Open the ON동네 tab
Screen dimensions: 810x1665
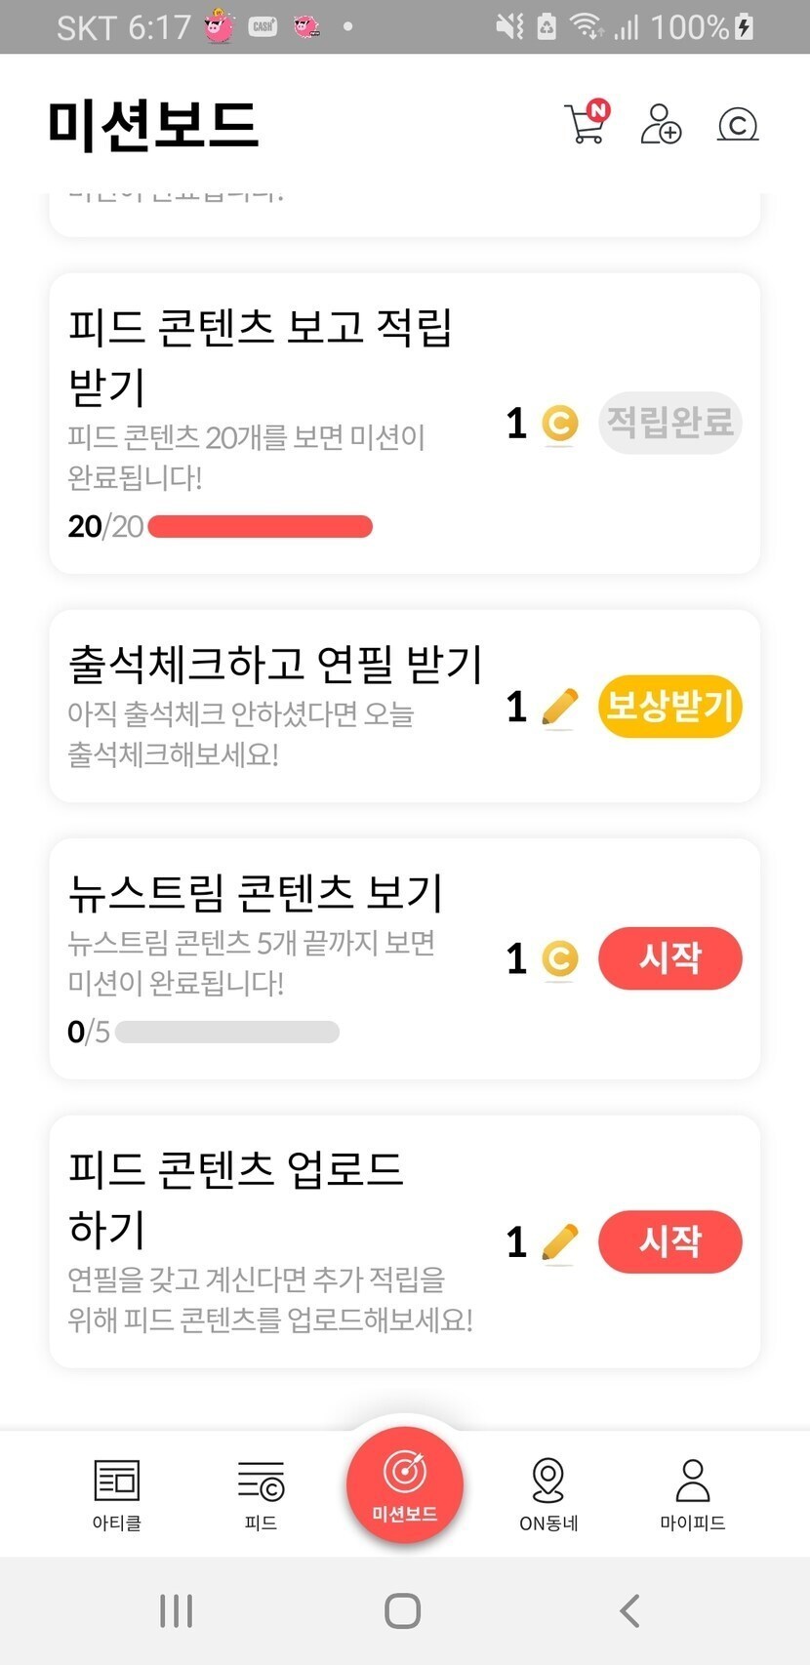(548, 1493)
